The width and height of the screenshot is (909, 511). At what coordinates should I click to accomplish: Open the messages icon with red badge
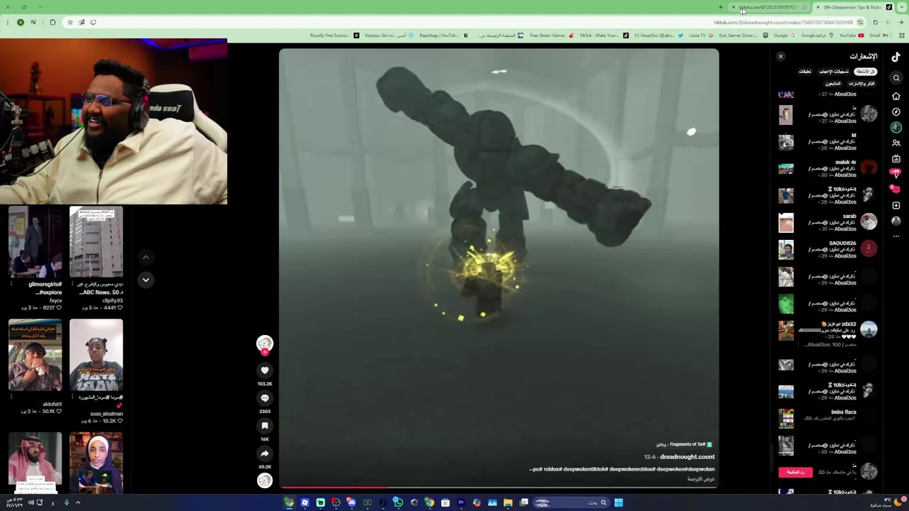pyautogui.click(x=896, y=189)
